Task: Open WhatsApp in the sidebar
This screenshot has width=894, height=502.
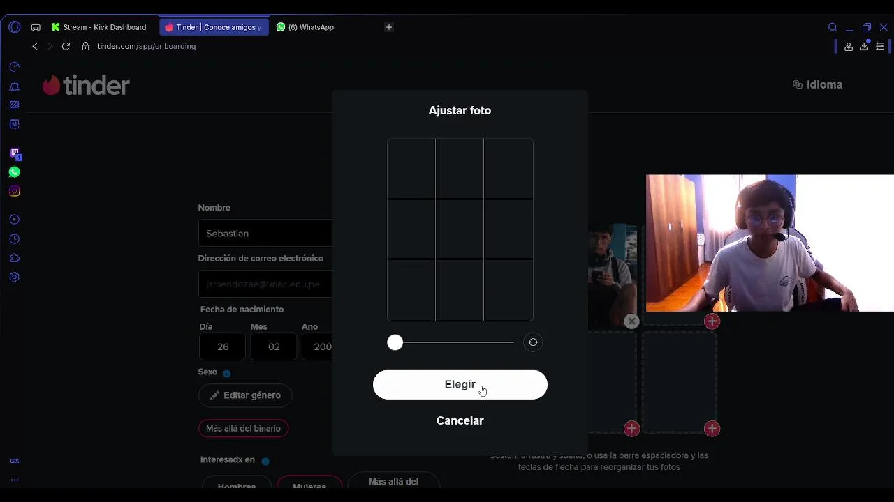Action: coord(15,172)
